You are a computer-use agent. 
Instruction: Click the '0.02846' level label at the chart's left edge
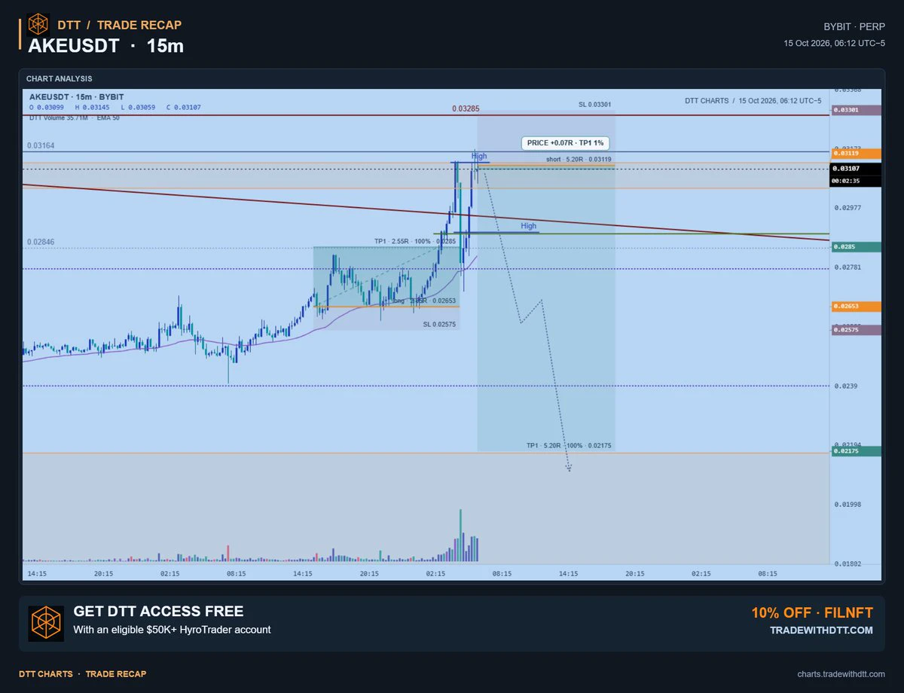click(41, 242)
